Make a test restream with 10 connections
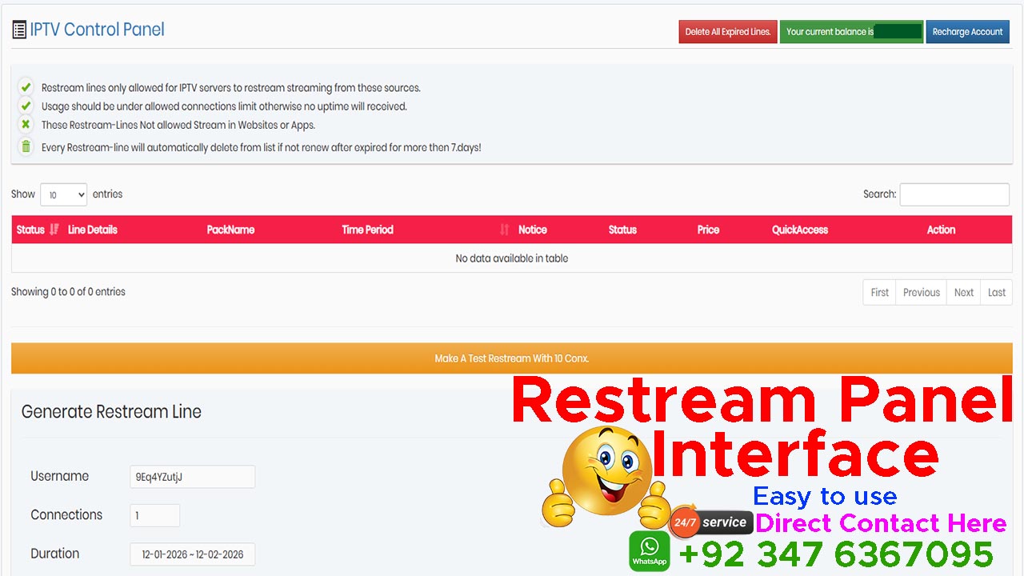Screen dimensions: 1024x576 click(x=512, y=358)
